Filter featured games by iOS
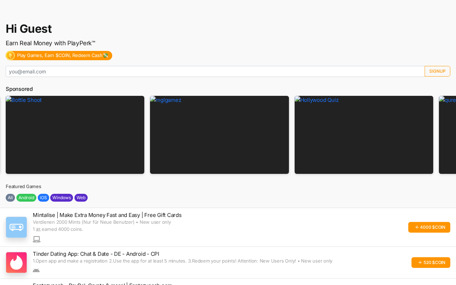 (x=43, y=198)
